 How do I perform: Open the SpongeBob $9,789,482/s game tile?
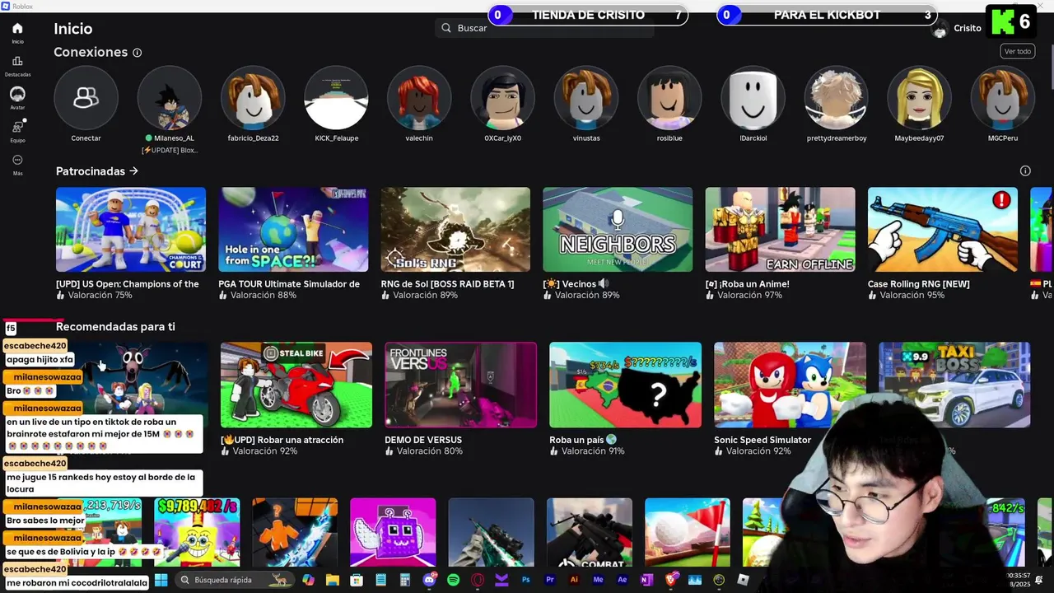pyautogui.click(x=197, y=532)
